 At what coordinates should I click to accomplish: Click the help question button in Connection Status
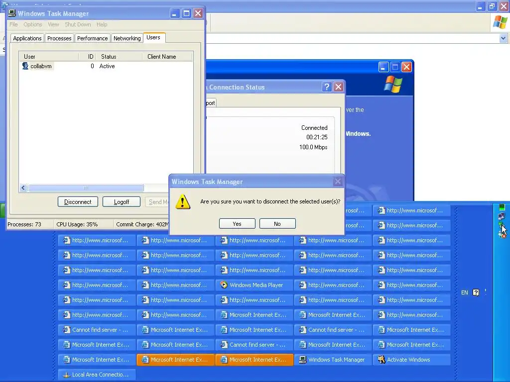point(327,87)
